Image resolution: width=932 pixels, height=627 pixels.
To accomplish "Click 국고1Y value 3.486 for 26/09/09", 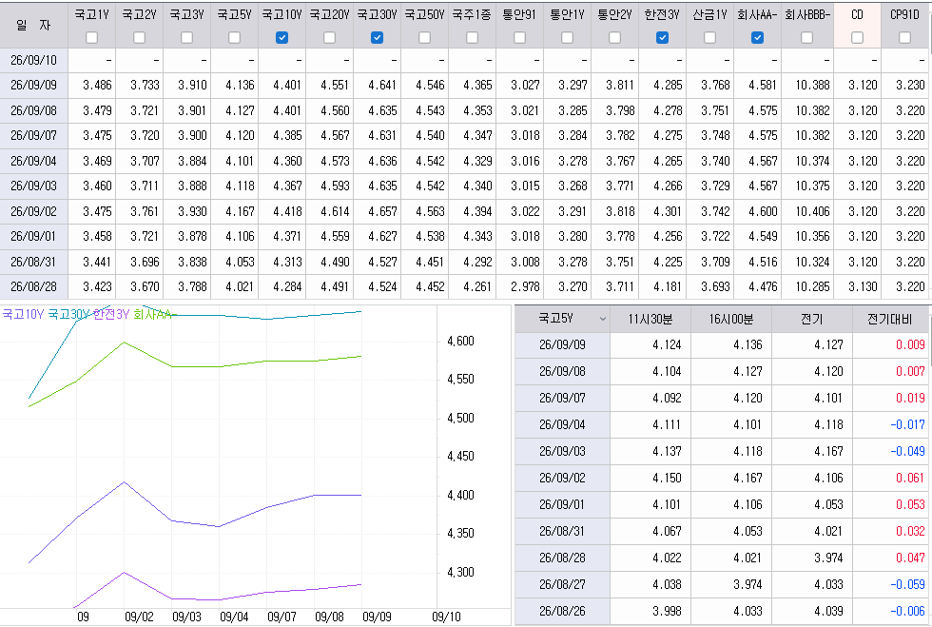I will tap(97, 85).
